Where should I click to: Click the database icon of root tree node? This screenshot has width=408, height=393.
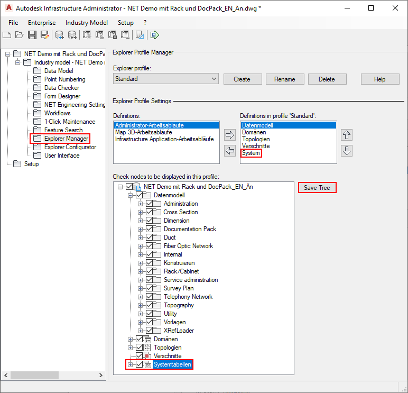137,187
